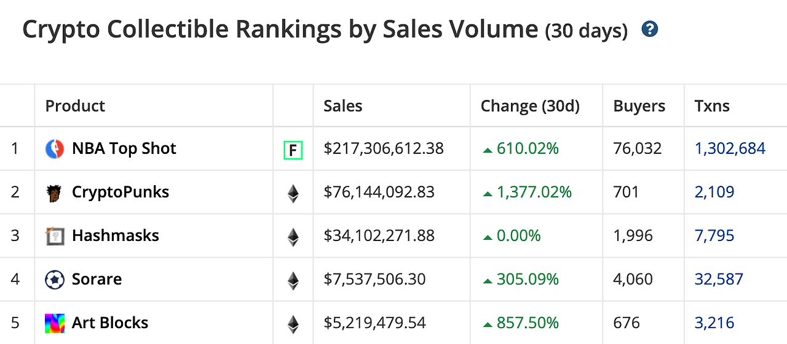Sort by the Sales column header
The height and width of the screenshot is (344, 787).
(x=342, y=105)
